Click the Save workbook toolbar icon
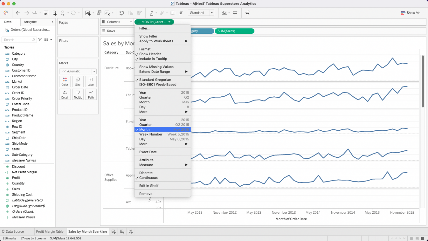 pyautogui.click(x=46, y=13)
